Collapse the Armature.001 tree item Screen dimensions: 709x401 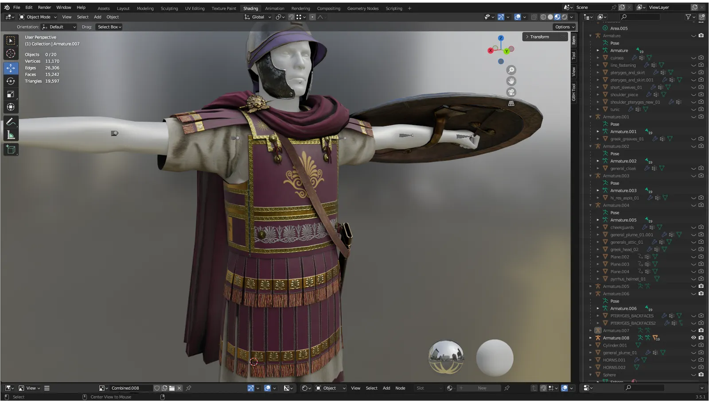(x=590, y=117)
